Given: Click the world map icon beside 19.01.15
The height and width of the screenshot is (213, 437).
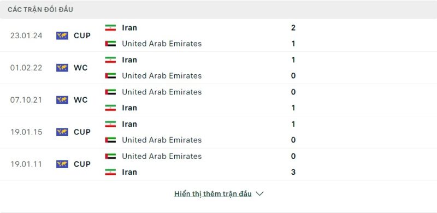Looking at the screenshot, I should click(62, 132).
